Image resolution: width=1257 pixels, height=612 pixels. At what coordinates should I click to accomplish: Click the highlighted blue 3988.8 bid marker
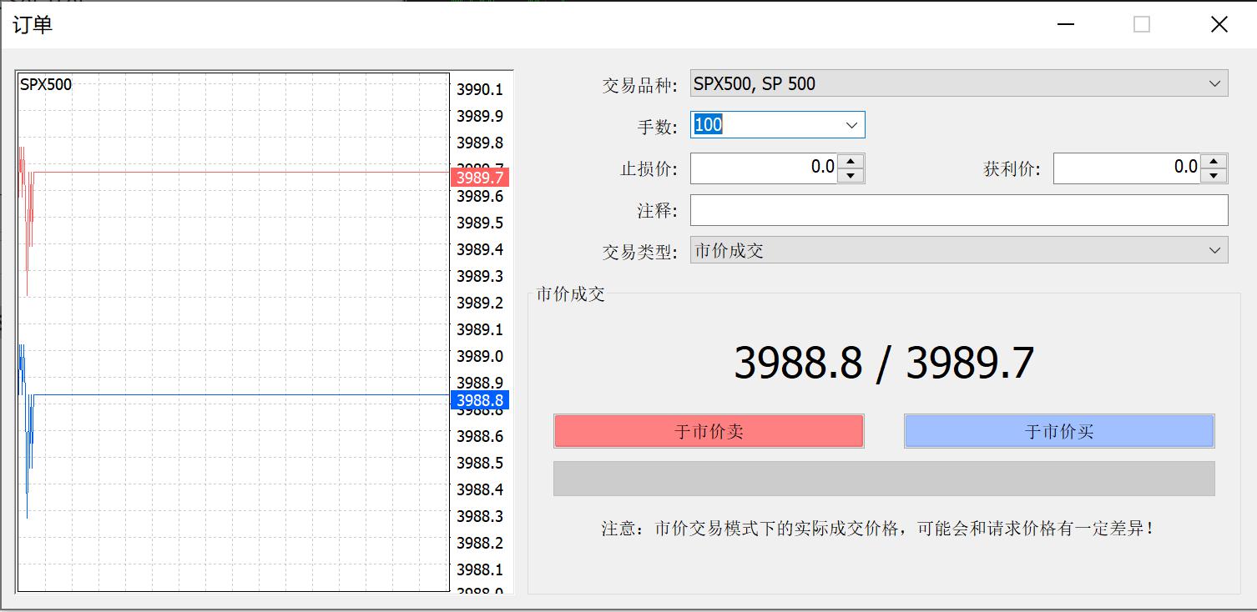click(x=478, y=400)
